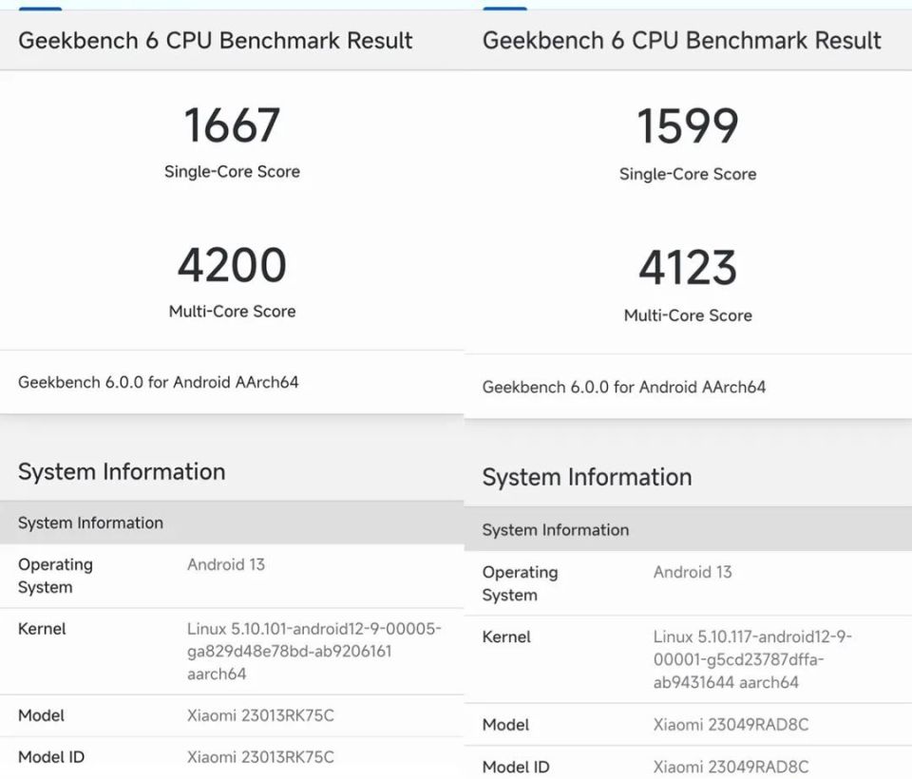Click Xiaomi 23013RK75C in the Model ID row
Screen dimensions: 912x779
click(260, 757)
